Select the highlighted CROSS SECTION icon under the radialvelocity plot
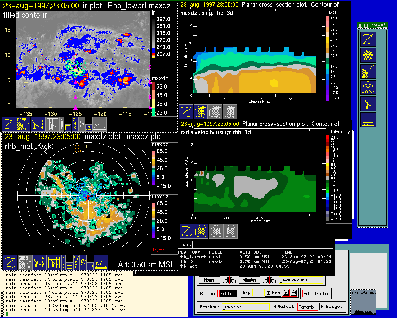Image resolution: width=397 pixels, height=318 pixels. coord(201,231)
